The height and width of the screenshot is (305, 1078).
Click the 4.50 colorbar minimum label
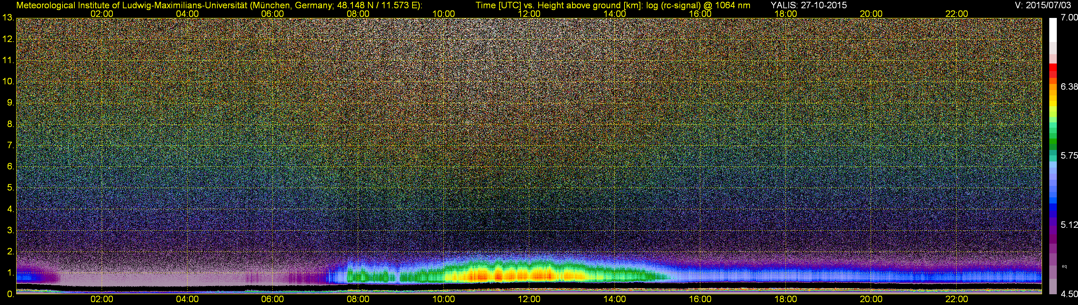point(1069,294)
